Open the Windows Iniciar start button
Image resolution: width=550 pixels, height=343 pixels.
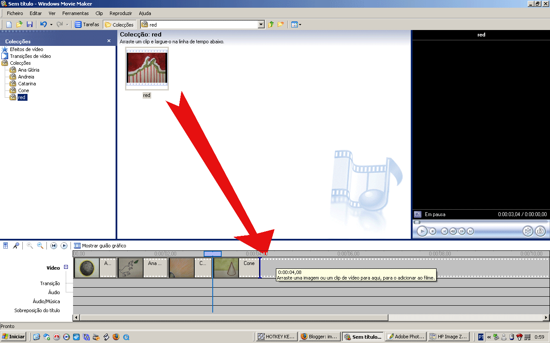click(x=13, y=337)
